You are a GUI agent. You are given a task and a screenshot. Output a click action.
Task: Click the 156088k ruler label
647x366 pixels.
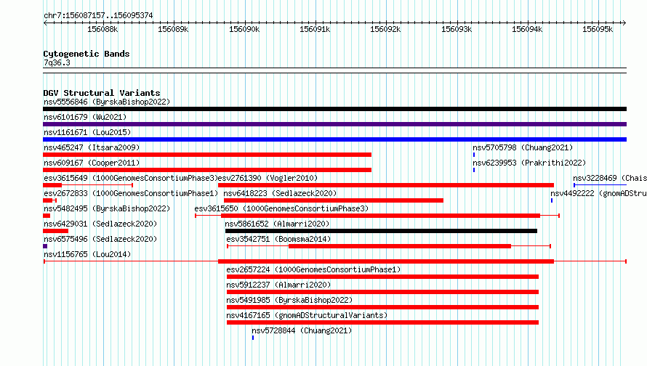(x=103, y=29)
